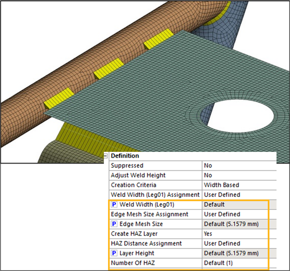Select the Definition header label
Screen dimensions: 290x271
pos(125,156)
